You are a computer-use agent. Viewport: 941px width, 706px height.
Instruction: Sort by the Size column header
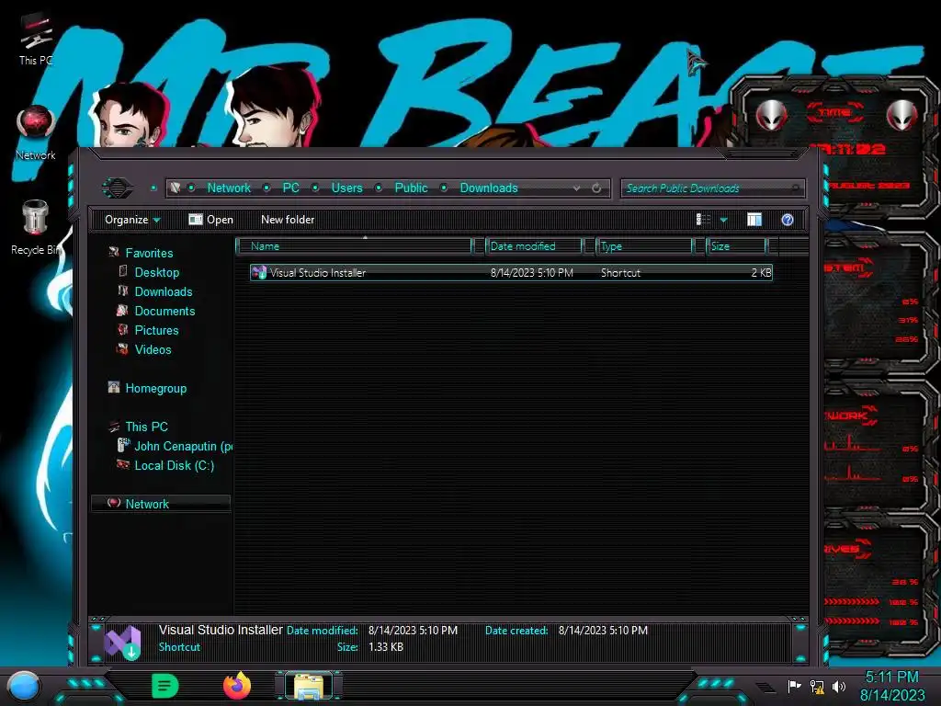coord(736,246)
